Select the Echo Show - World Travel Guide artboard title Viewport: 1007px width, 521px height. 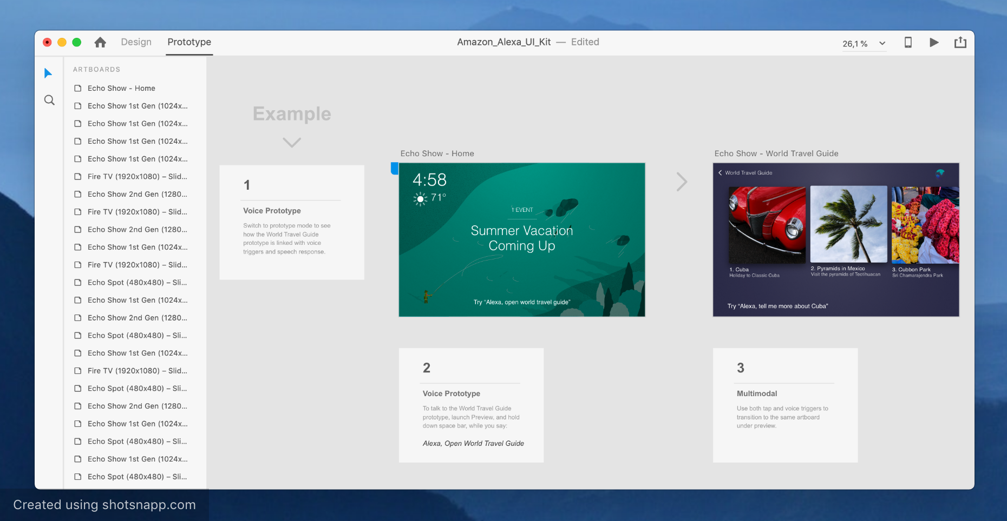click(776, 153)
